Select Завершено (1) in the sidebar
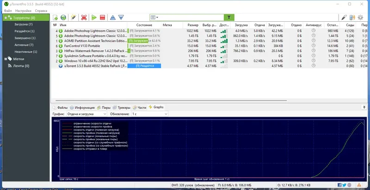Viewport: 370px width, 190px height. point(25,38)
